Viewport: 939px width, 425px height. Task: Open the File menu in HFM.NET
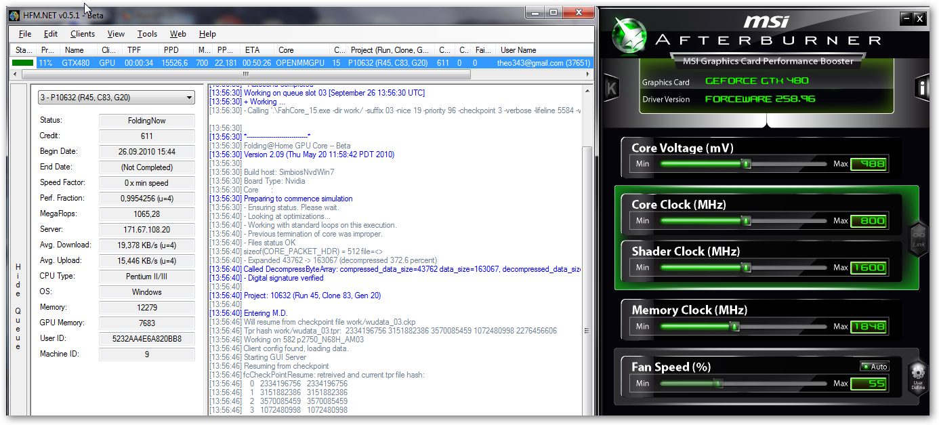click(25, 34)
